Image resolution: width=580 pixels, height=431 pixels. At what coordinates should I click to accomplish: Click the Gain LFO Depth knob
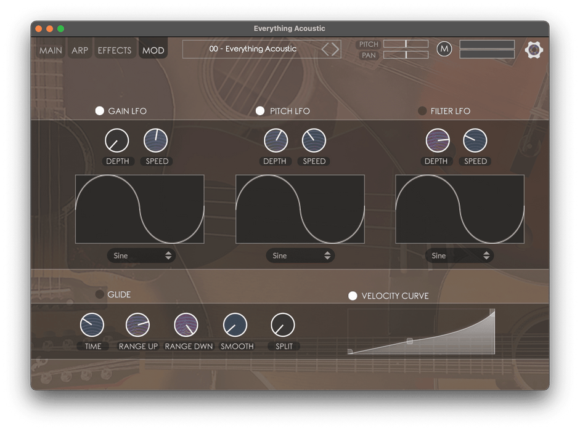point(116,141)
